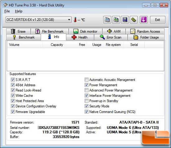171x148 pixels.
Task: Toggle the Advanced Power Management checkbox
Action: pyautogui.click(x=86, y=90)
